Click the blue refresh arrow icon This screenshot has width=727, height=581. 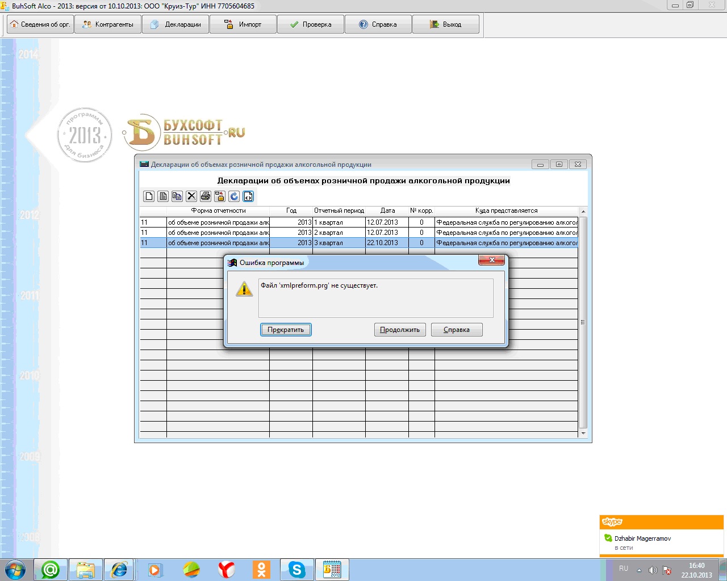234,196
